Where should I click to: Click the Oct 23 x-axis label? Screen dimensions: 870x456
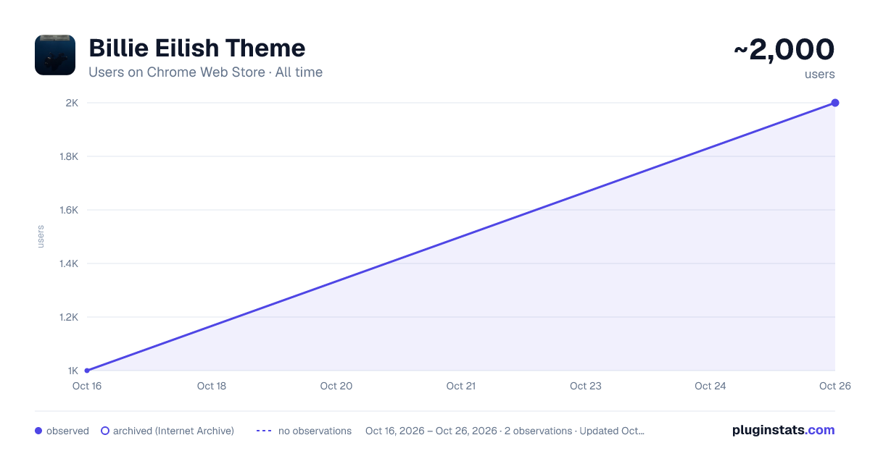[586, 386]
